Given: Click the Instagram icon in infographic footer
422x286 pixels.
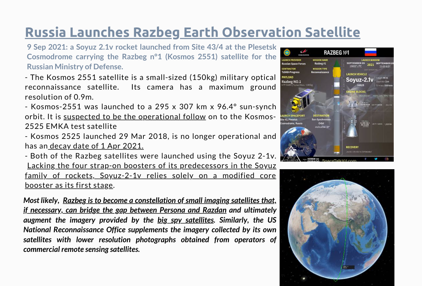Looking at the screenshot, I should tap(386, 159).
